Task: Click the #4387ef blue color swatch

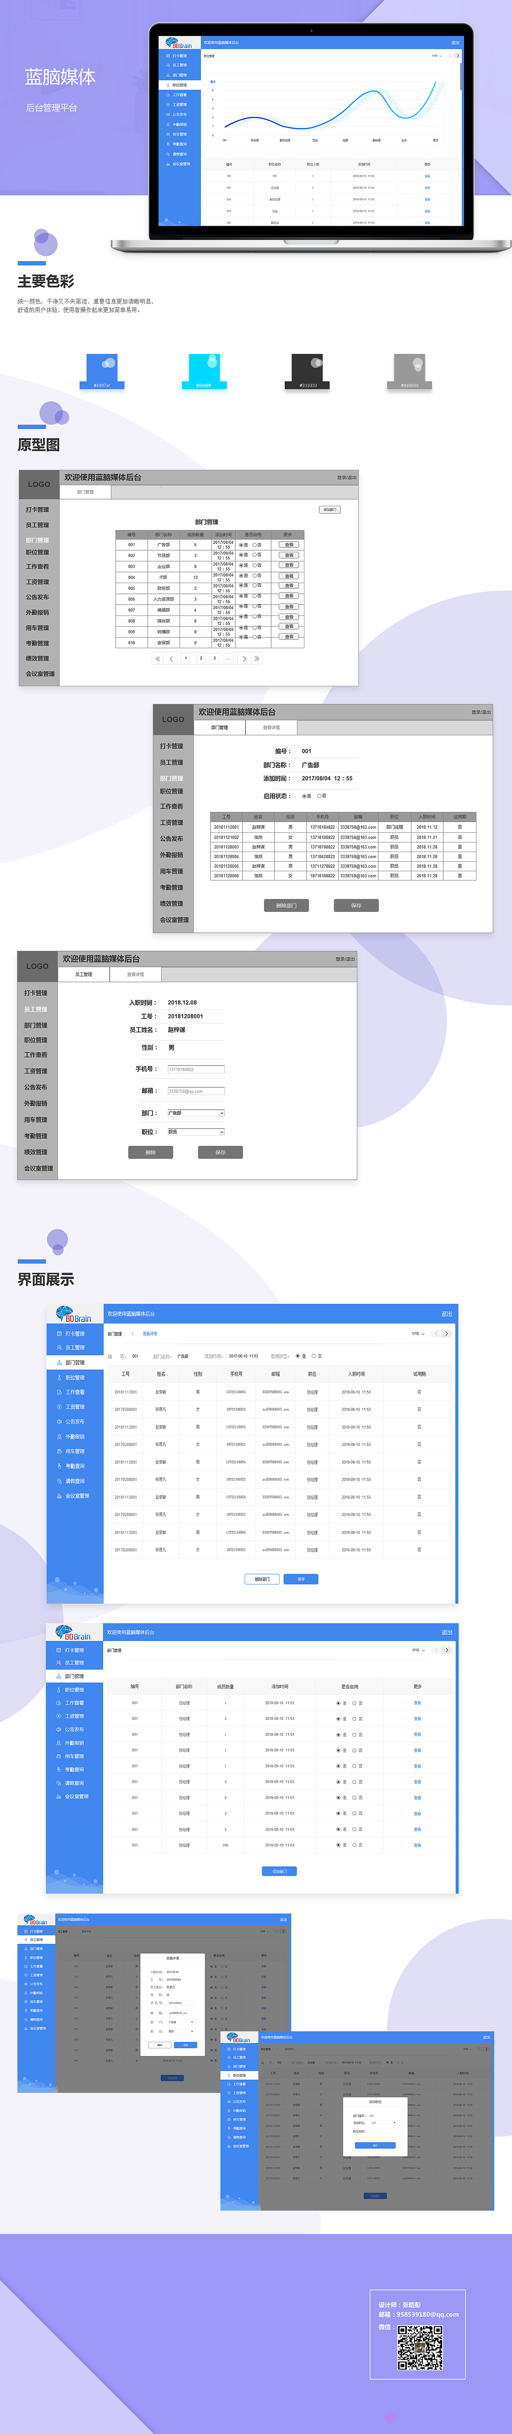Action: pos(101,371)
